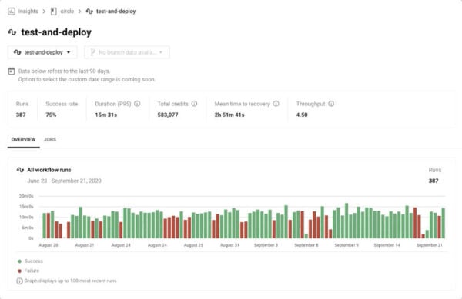Click the calendar icon near date note
Screen dimensions: 462x299
pos(12,71)
